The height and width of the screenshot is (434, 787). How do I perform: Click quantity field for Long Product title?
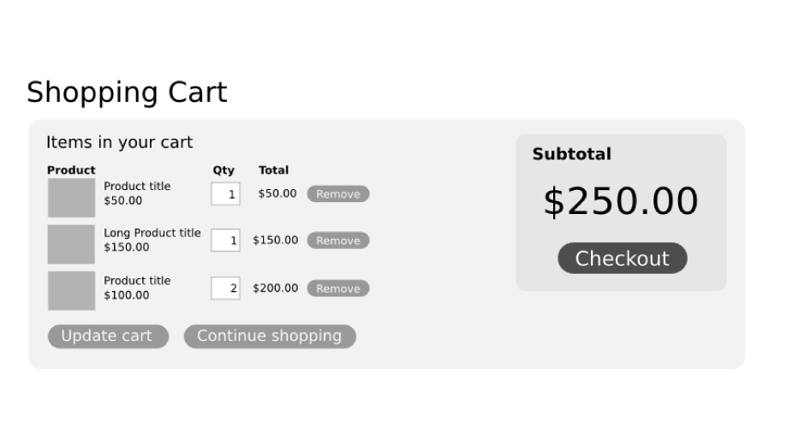coord(225,241)
